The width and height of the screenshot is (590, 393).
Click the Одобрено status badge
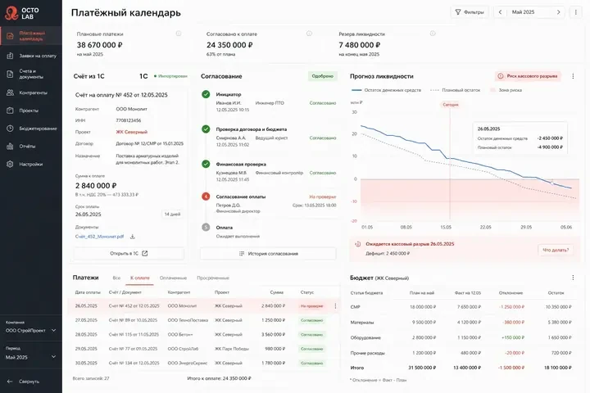(323, 76)
